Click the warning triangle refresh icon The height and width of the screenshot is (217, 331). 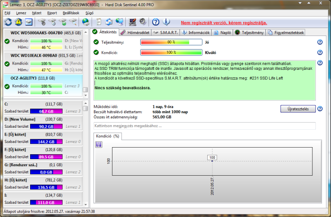[19, 22]
